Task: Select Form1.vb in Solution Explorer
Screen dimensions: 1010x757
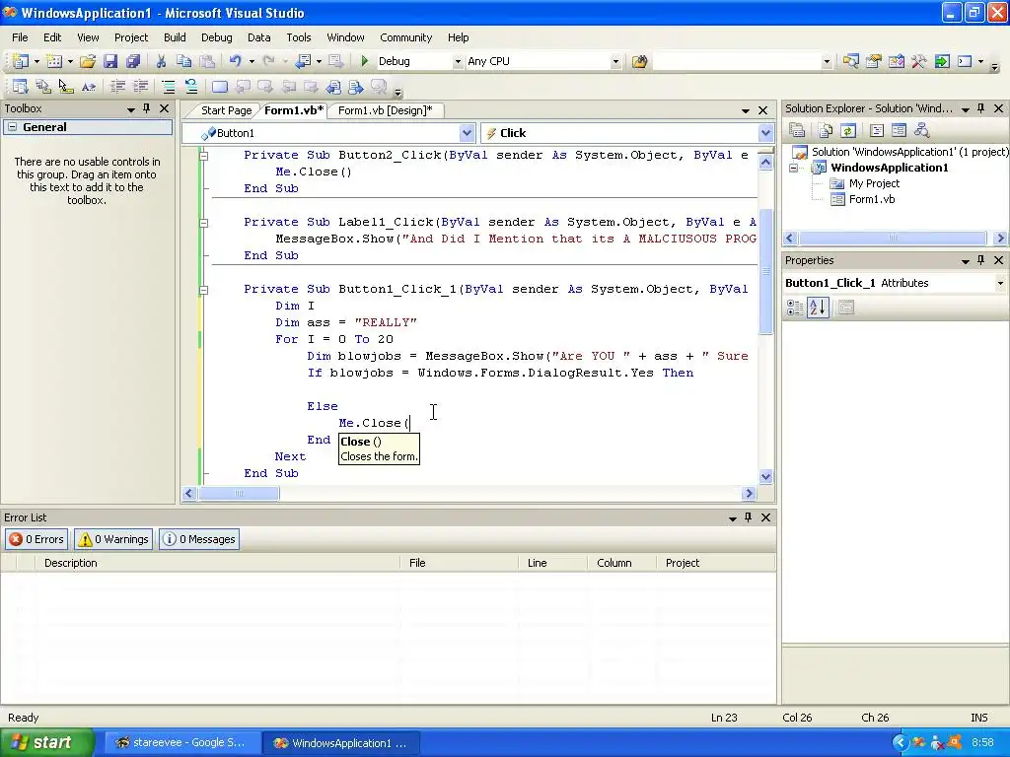Action: tap(871, 199)
